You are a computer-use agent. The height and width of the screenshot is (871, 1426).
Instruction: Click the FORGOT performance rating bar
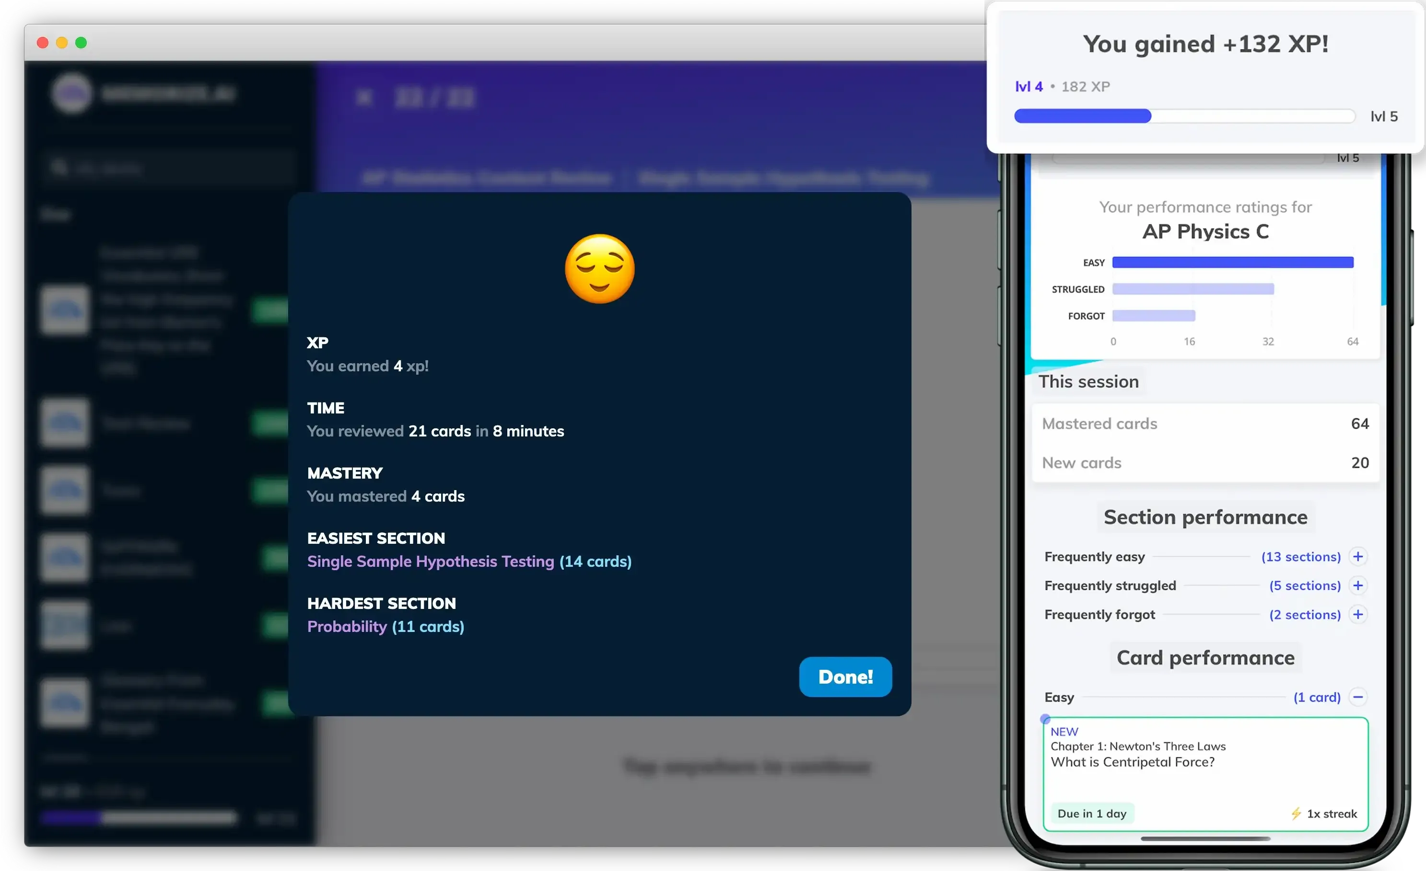pyautogui.click(x=1154, y=316)
